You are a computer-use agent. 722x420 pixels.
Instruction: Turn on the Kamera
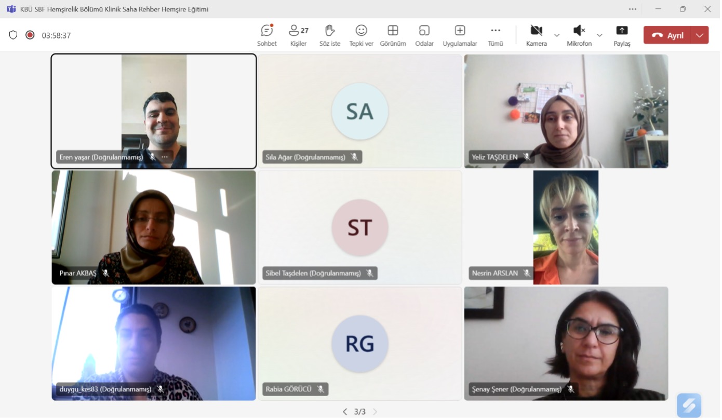tap(536, 35)
